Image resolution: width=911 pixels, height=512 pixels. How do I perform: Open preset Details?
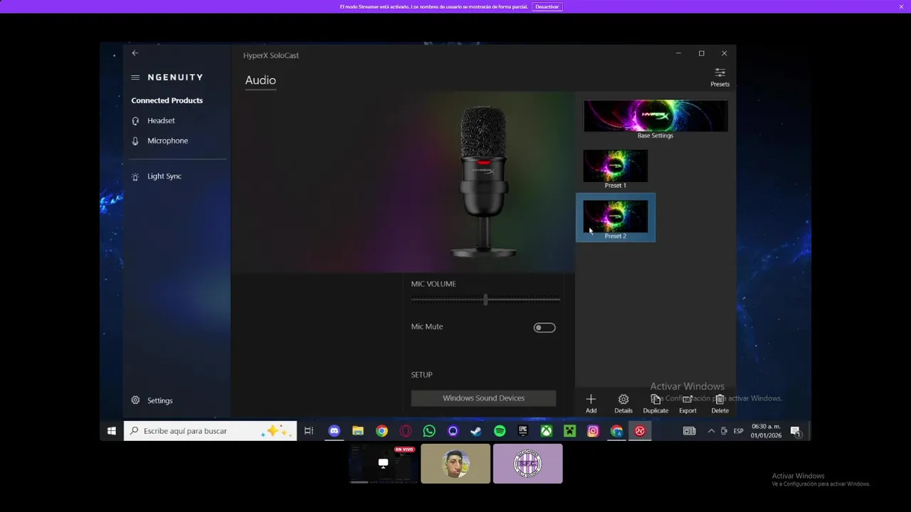[x=623, y=403]
